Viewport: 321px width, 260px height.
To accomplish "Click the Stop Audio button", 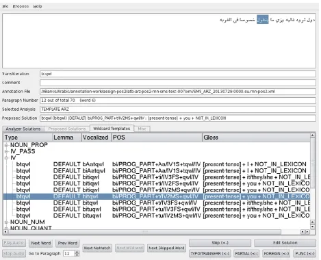I will tap(14, 253).
